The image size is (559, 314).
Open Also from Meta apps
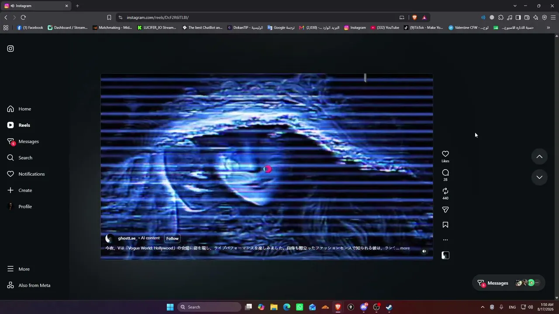29,285
